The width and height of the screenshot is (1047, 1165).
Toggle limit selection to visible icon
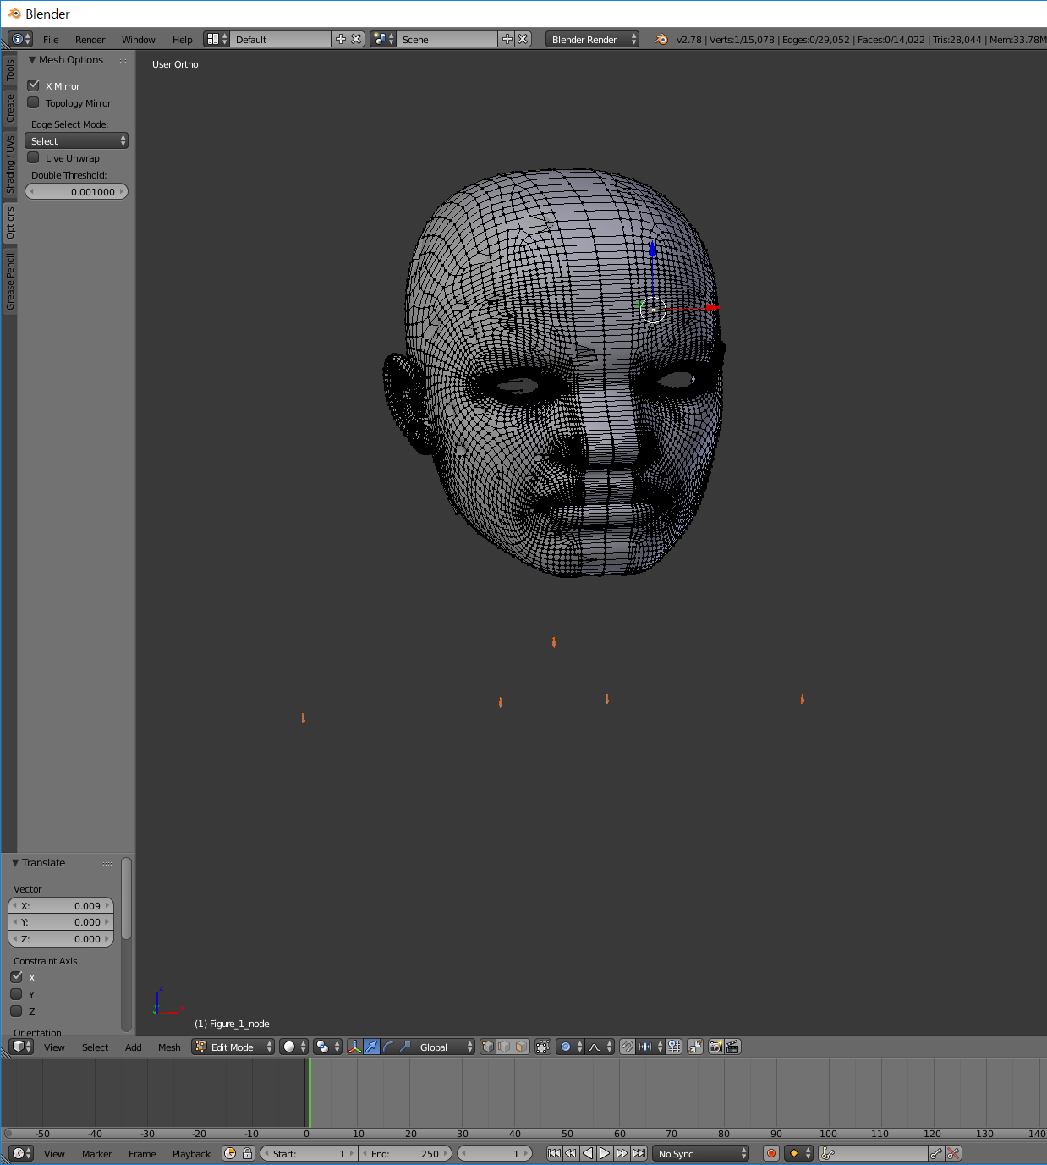pyautogui.click(x=542, y=1047)
